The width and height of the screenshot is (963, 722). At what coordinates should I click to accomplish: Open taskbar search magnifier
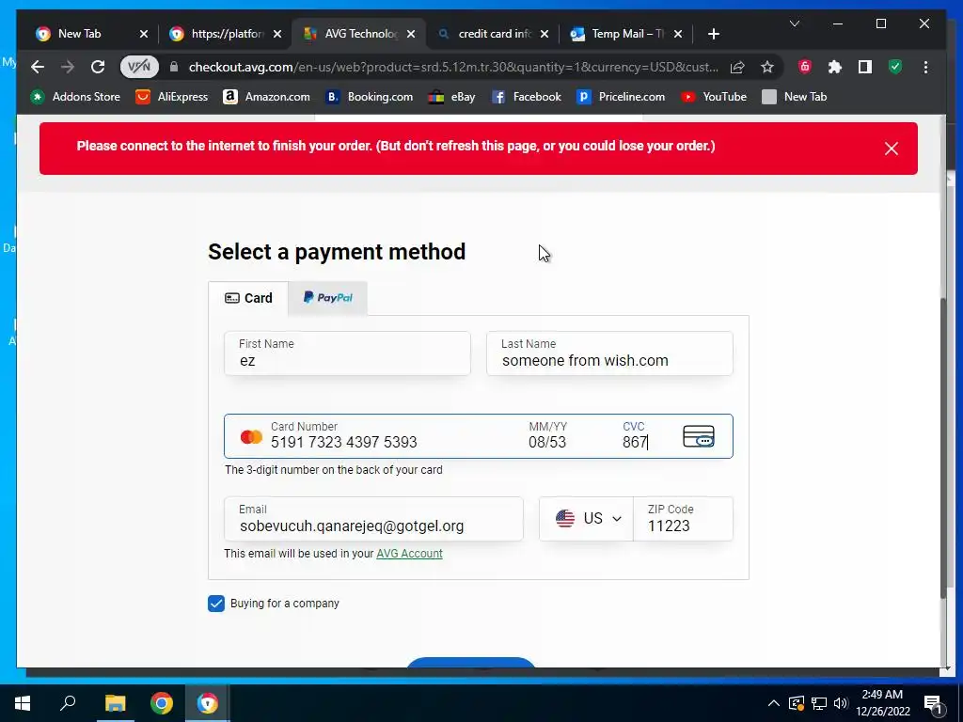pyautogui.click(x=68, y=703)
